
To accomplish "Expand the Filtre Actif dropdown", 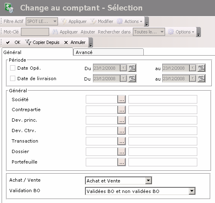I will pyautogui.click(x=55, y=21).
